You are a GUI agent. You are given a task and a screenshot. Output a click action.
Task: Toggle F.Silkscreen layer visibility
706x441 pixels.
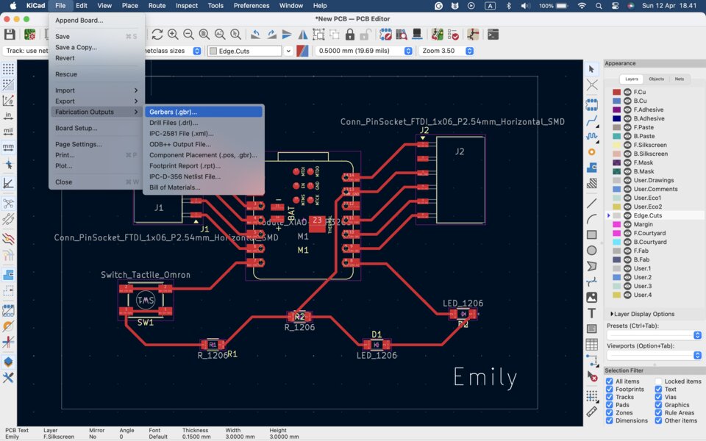point(627,145)
